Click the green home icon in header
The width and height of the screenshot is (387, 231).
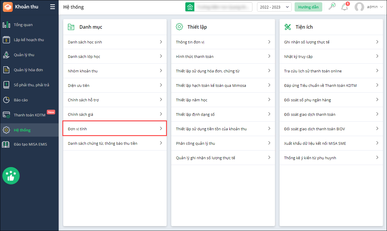point(190,7)
